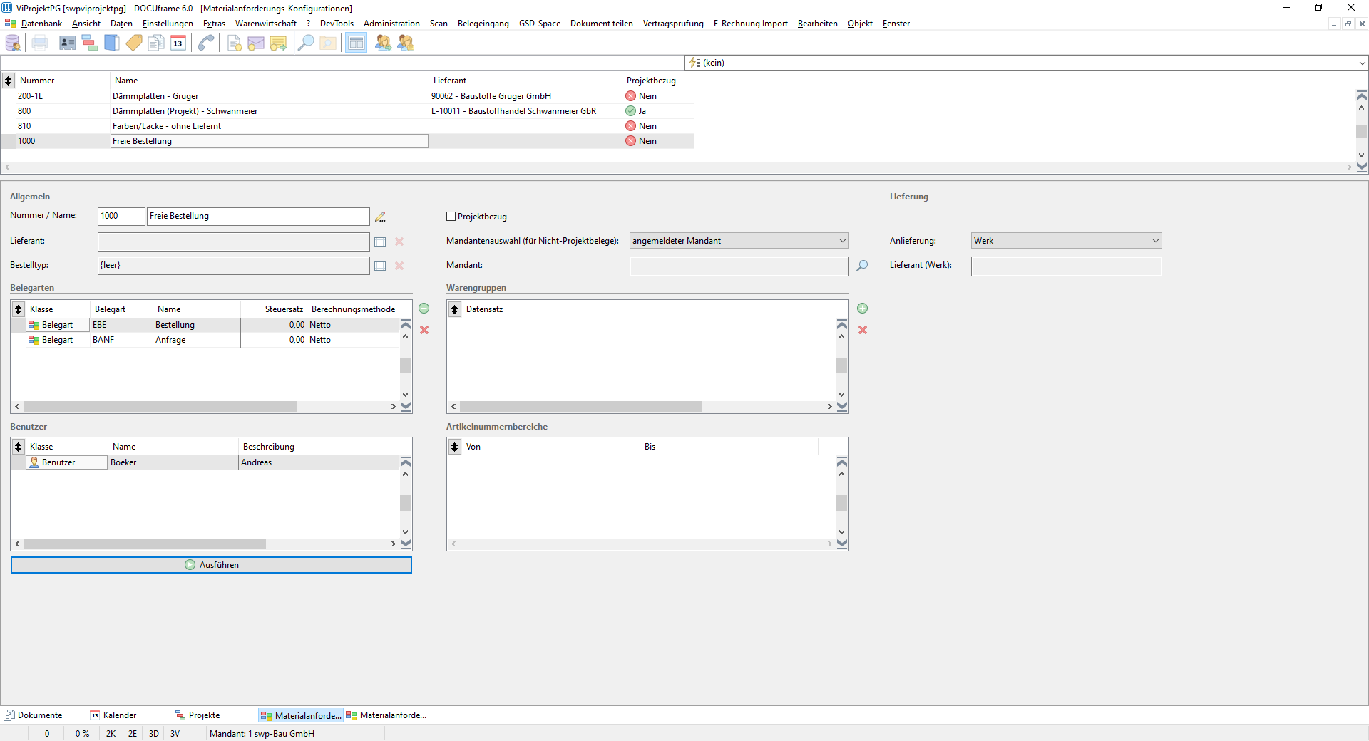Click sort toggle in Belegarten header
The image size is (1369, 741).
[x=19, y=309]
